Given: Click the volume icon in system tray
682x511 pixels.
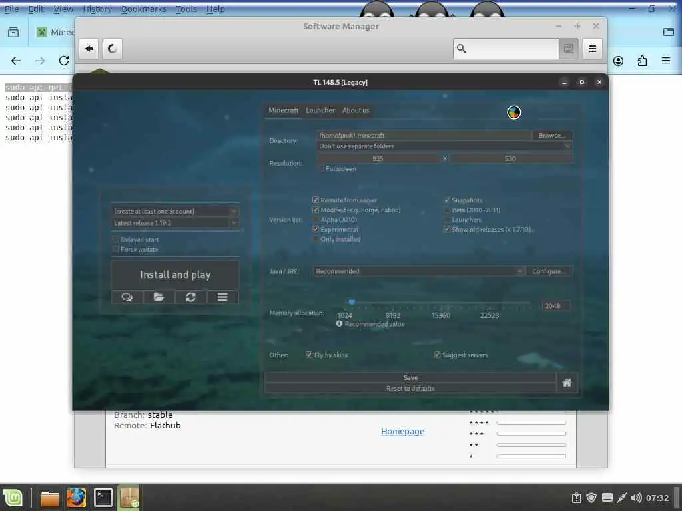Looking at the screenshot, I should click(x=636, y=498).
